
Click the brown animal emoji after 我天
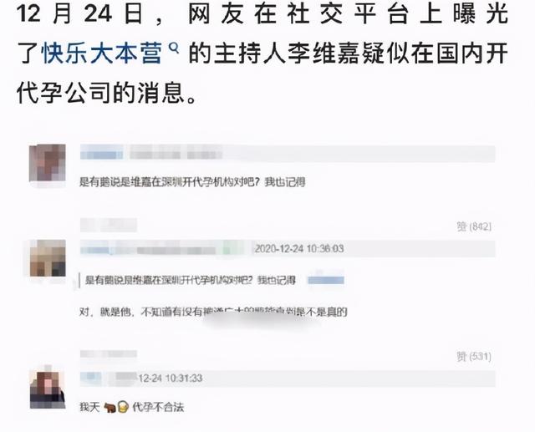[110, 407]
